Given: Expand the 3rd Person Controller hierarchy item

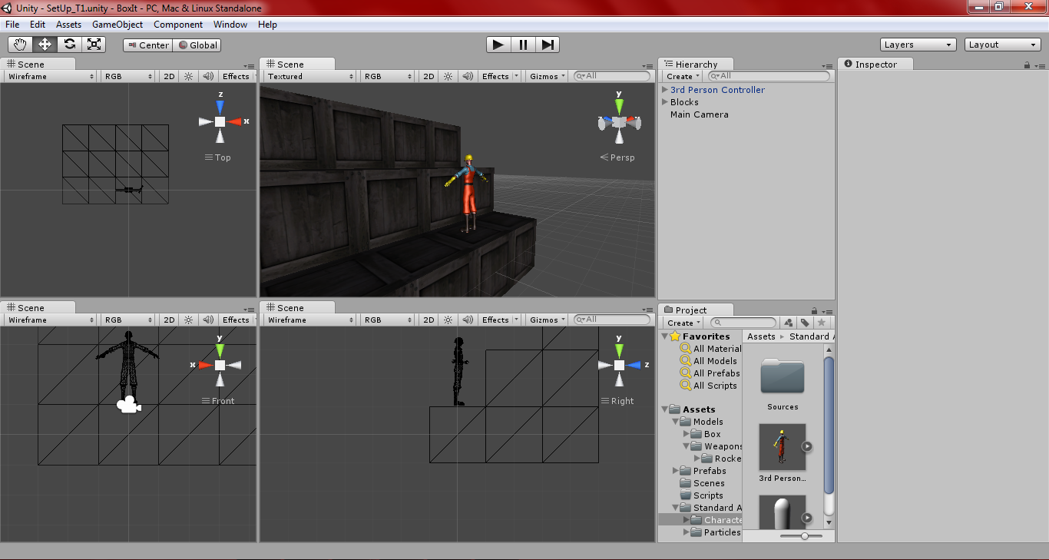Looking at the screenshot, I should point(665,90).
